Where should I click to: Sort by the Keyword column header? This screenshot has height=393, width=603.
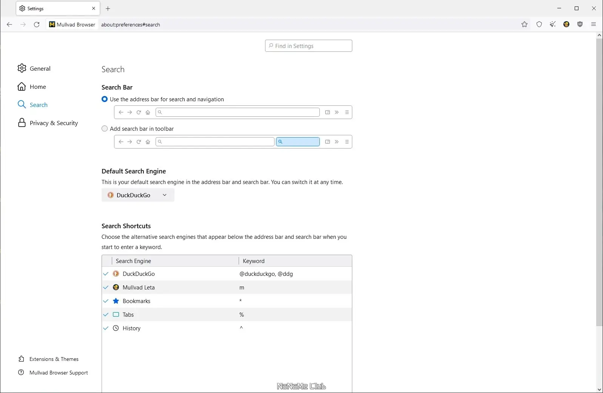(x=295, y=261)
